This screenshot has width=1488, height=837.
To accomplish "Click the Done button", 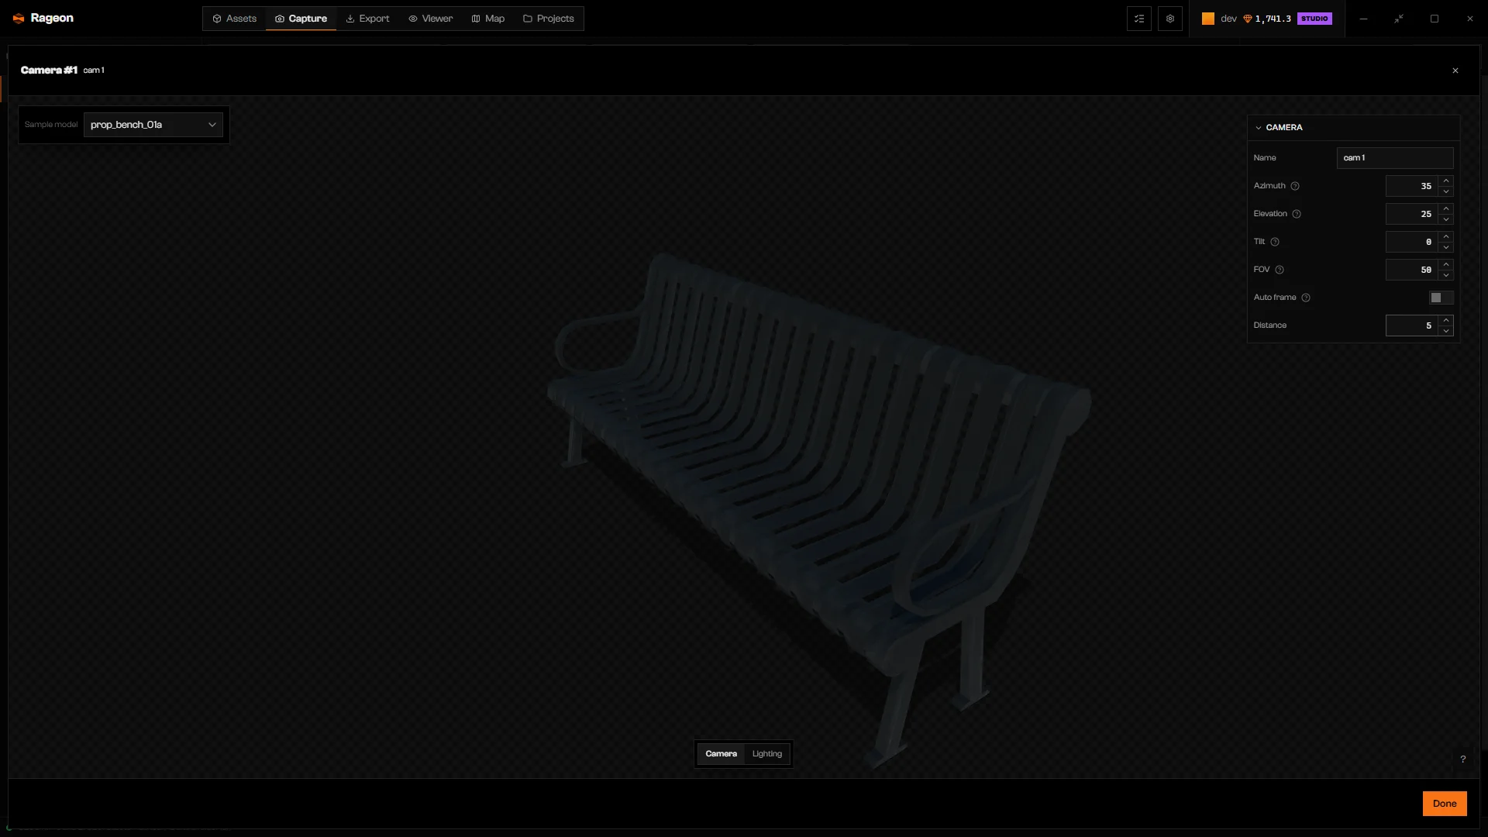I will (1445, 804).
